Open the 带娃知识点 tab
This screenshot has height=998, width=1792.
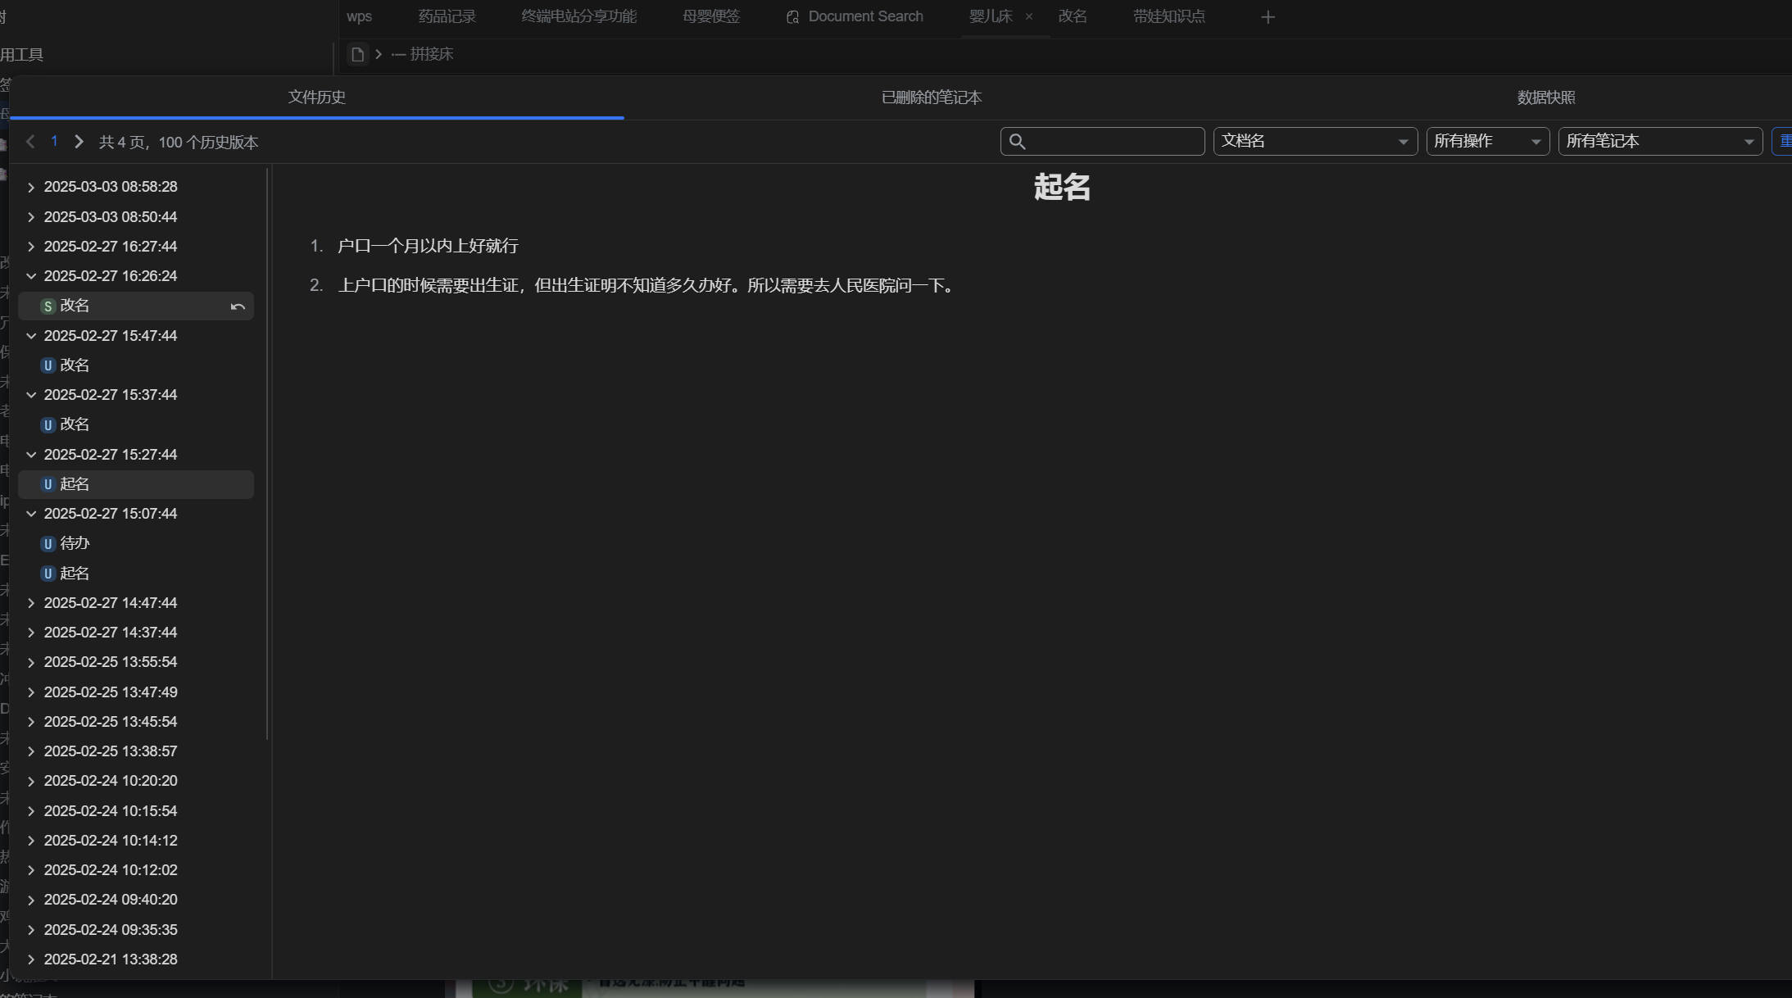click(1168, 16)
